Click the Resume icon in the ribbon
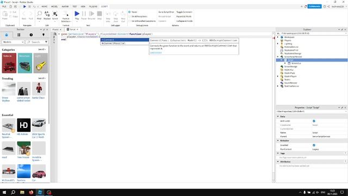 [91, 14]
